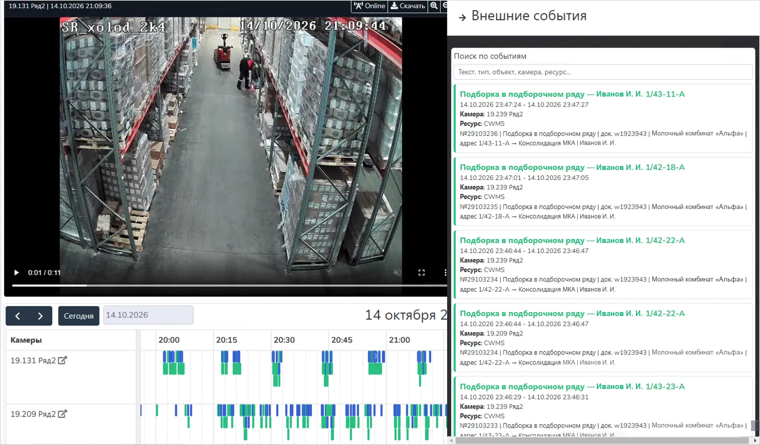Open video player more options menu

pyautogui.click(x=445, y=272)
